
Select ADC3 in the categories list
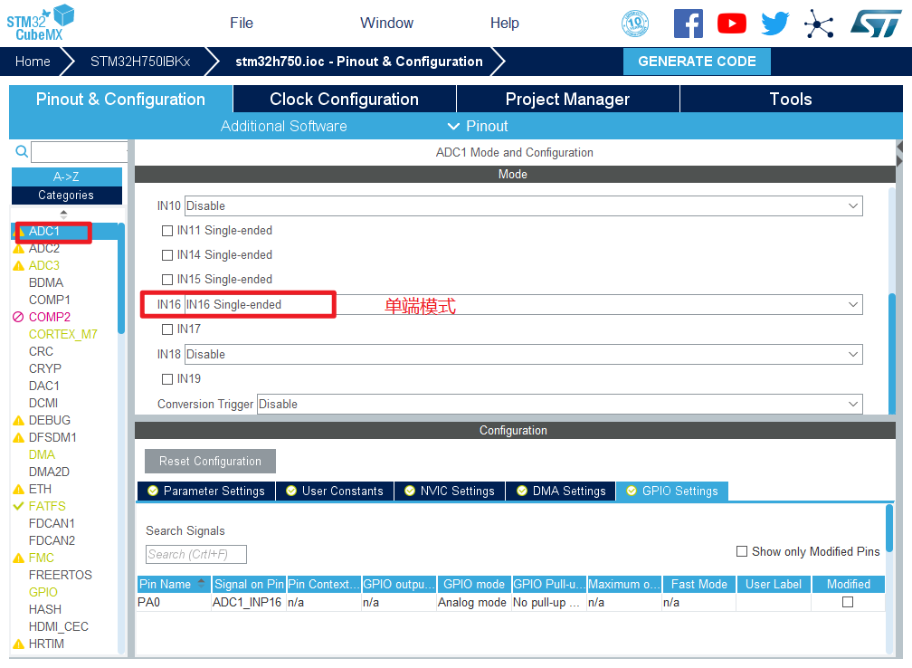point(44,265)
